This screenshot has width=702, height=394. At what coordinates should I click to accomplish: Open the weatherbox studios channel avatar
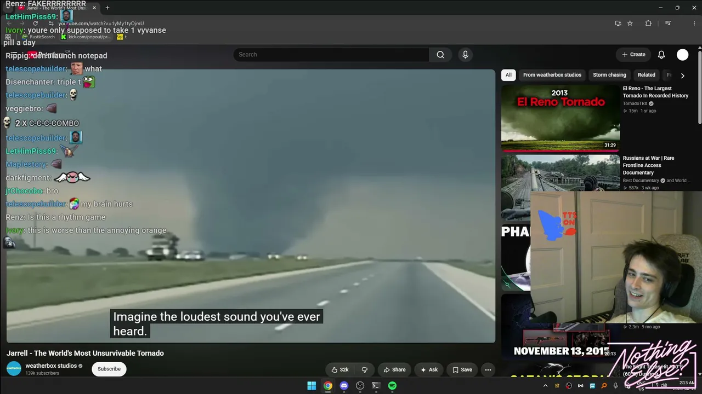[x=14, y=369]
